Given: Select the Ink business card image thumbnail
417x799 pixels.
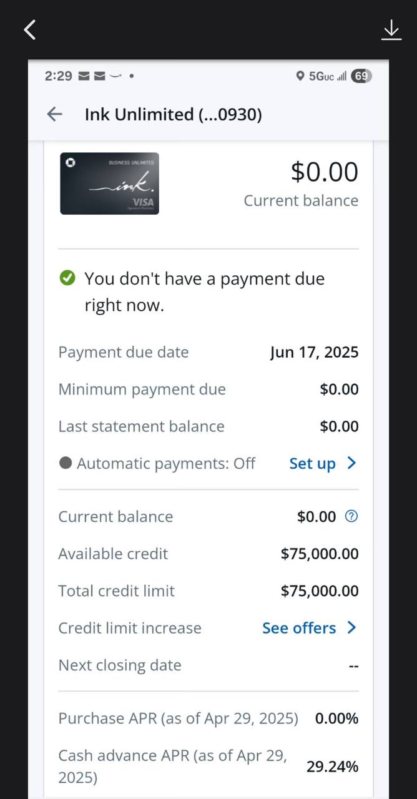Looking at the screenshot, I should [x=109, y=183].
